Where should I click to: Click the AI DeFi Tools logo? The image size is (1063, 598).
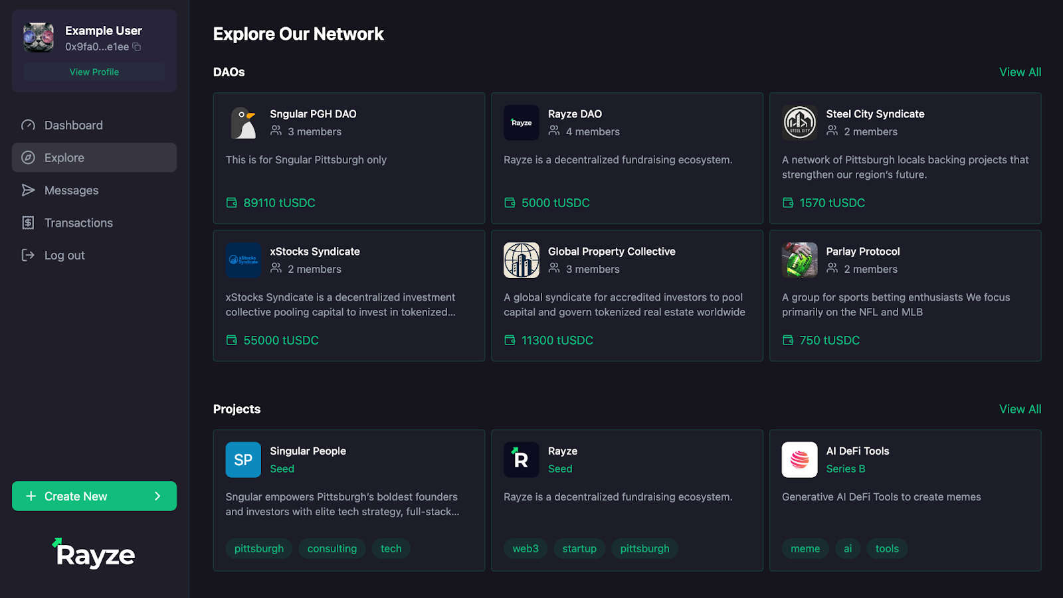(799, 460)
